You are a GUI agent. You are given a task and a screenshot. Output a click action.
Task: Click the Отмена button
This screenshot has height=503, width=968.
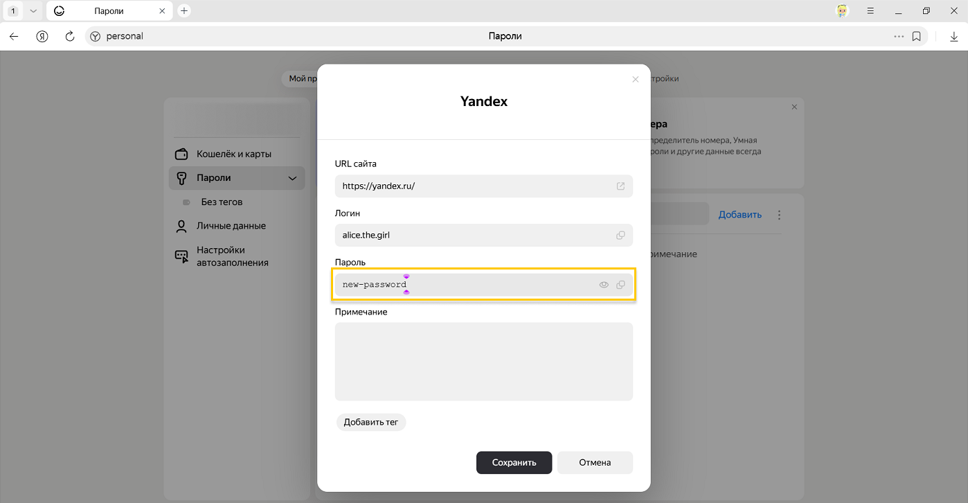pos(595,462)
